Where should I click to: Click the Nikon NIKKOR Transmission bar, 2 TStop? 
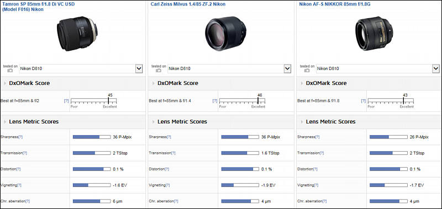[x=388, y=153]
